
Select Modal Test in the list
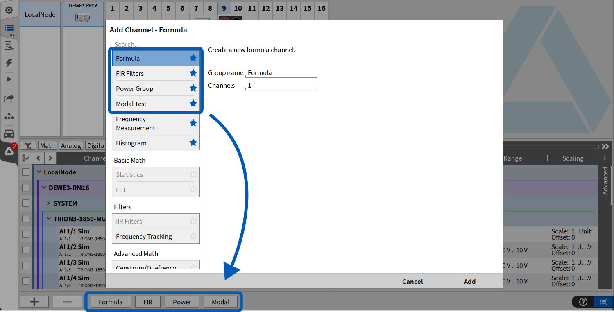point(156,104)
